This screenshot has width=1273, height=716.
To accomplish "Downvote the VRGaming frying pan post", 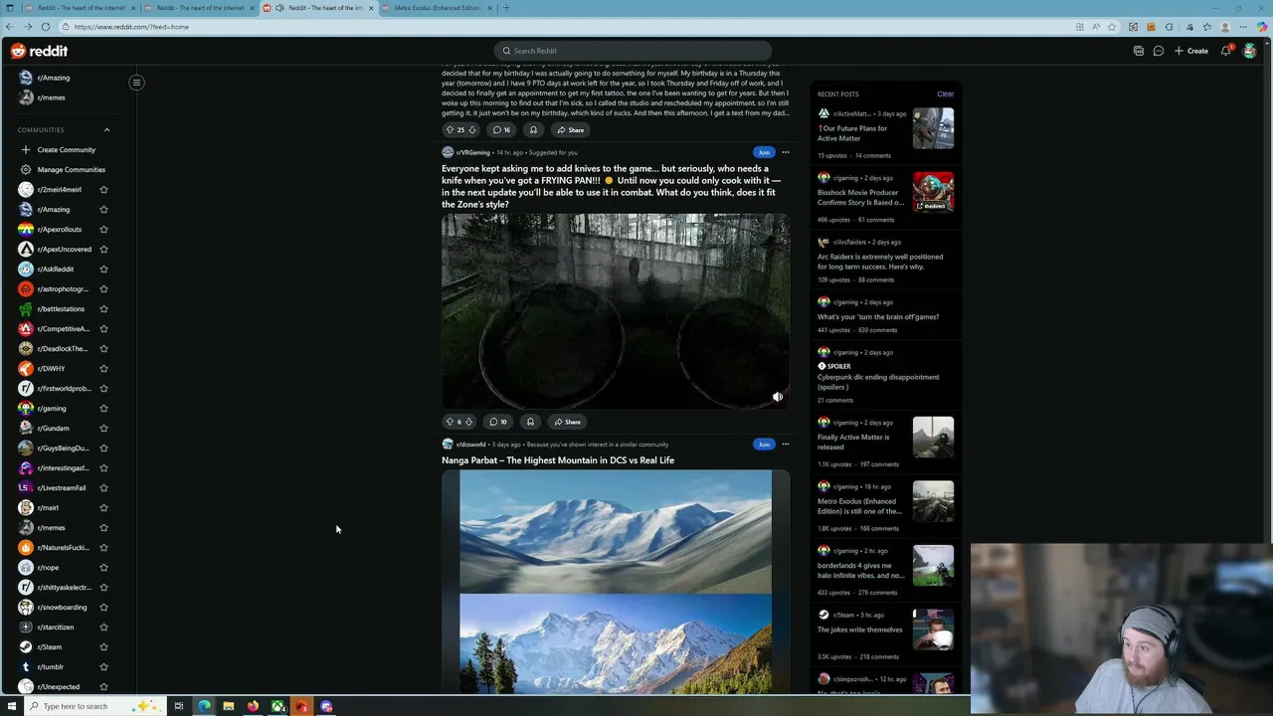I will (468, 422).
